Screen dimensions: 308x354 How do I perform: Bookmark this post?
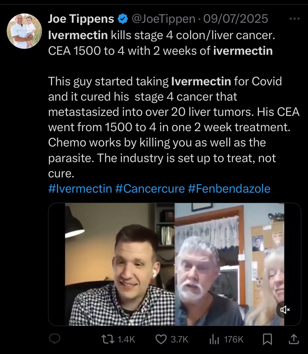pos(267,339)
